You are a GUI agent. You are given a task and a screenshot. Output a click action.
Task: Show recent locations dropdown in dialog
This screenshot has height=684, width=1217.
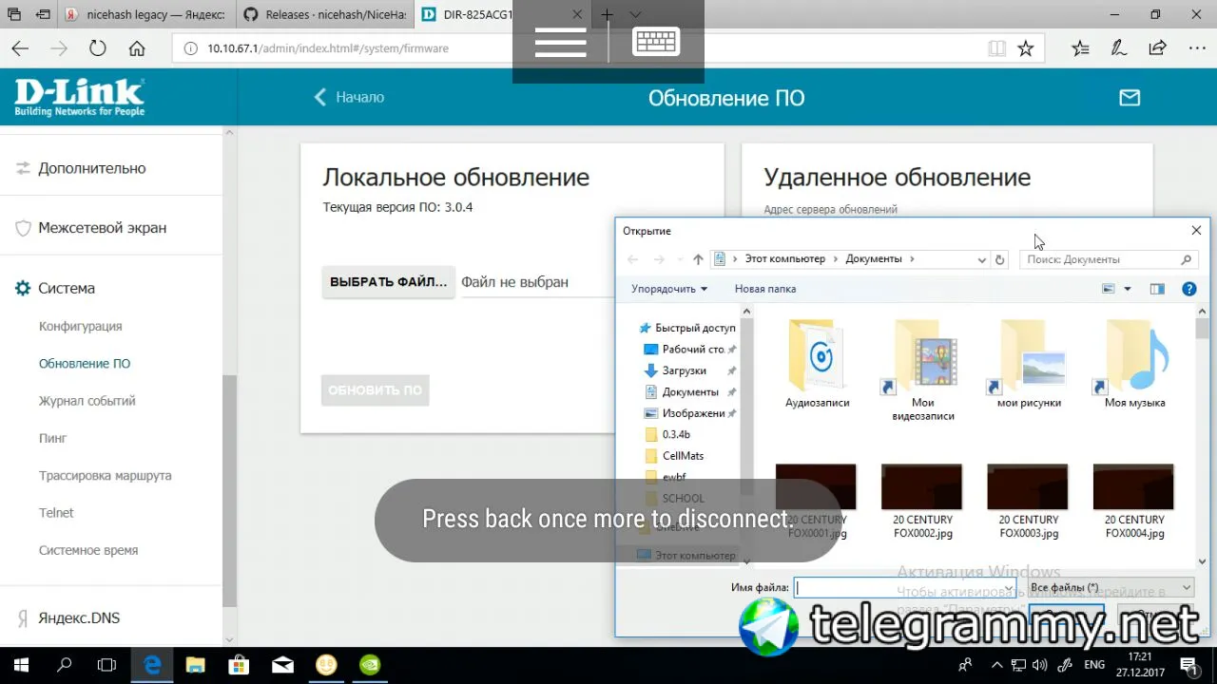pyautogui.click(x=679, y=259)
